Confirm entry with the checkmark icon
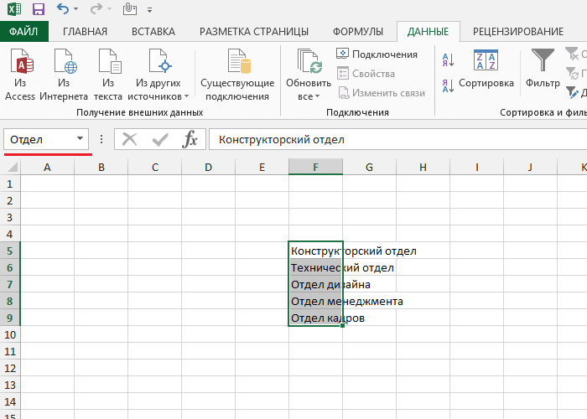Viewport: 587px width, 419px height. (160, 140)
